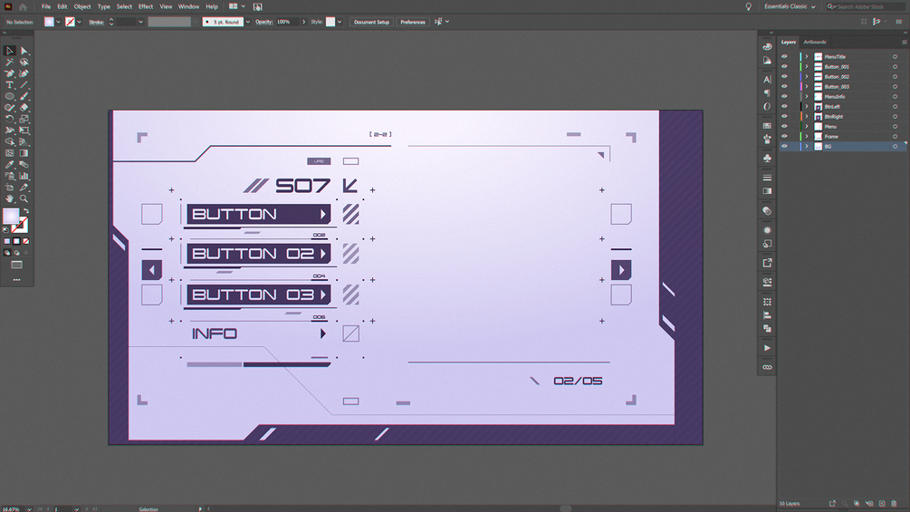Select the Direct Selection tool
Screen dimensions: 910x512
coord(24,51)
